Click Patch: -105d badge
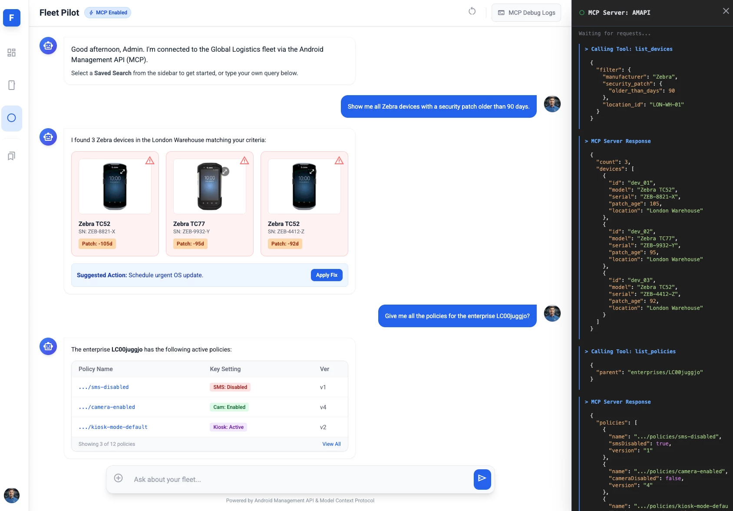 click(97, 244)
